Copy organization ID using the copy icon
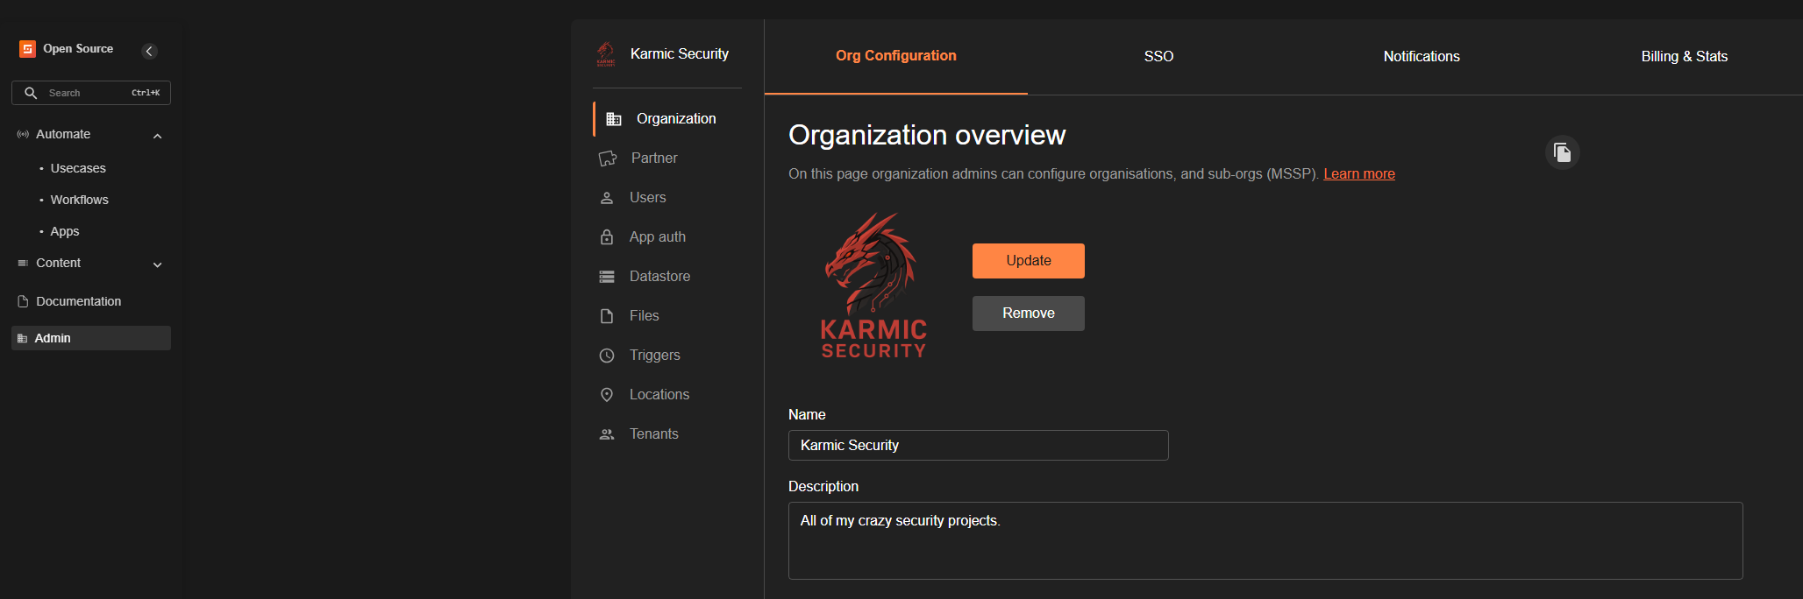 click(x=1563, y=152)
